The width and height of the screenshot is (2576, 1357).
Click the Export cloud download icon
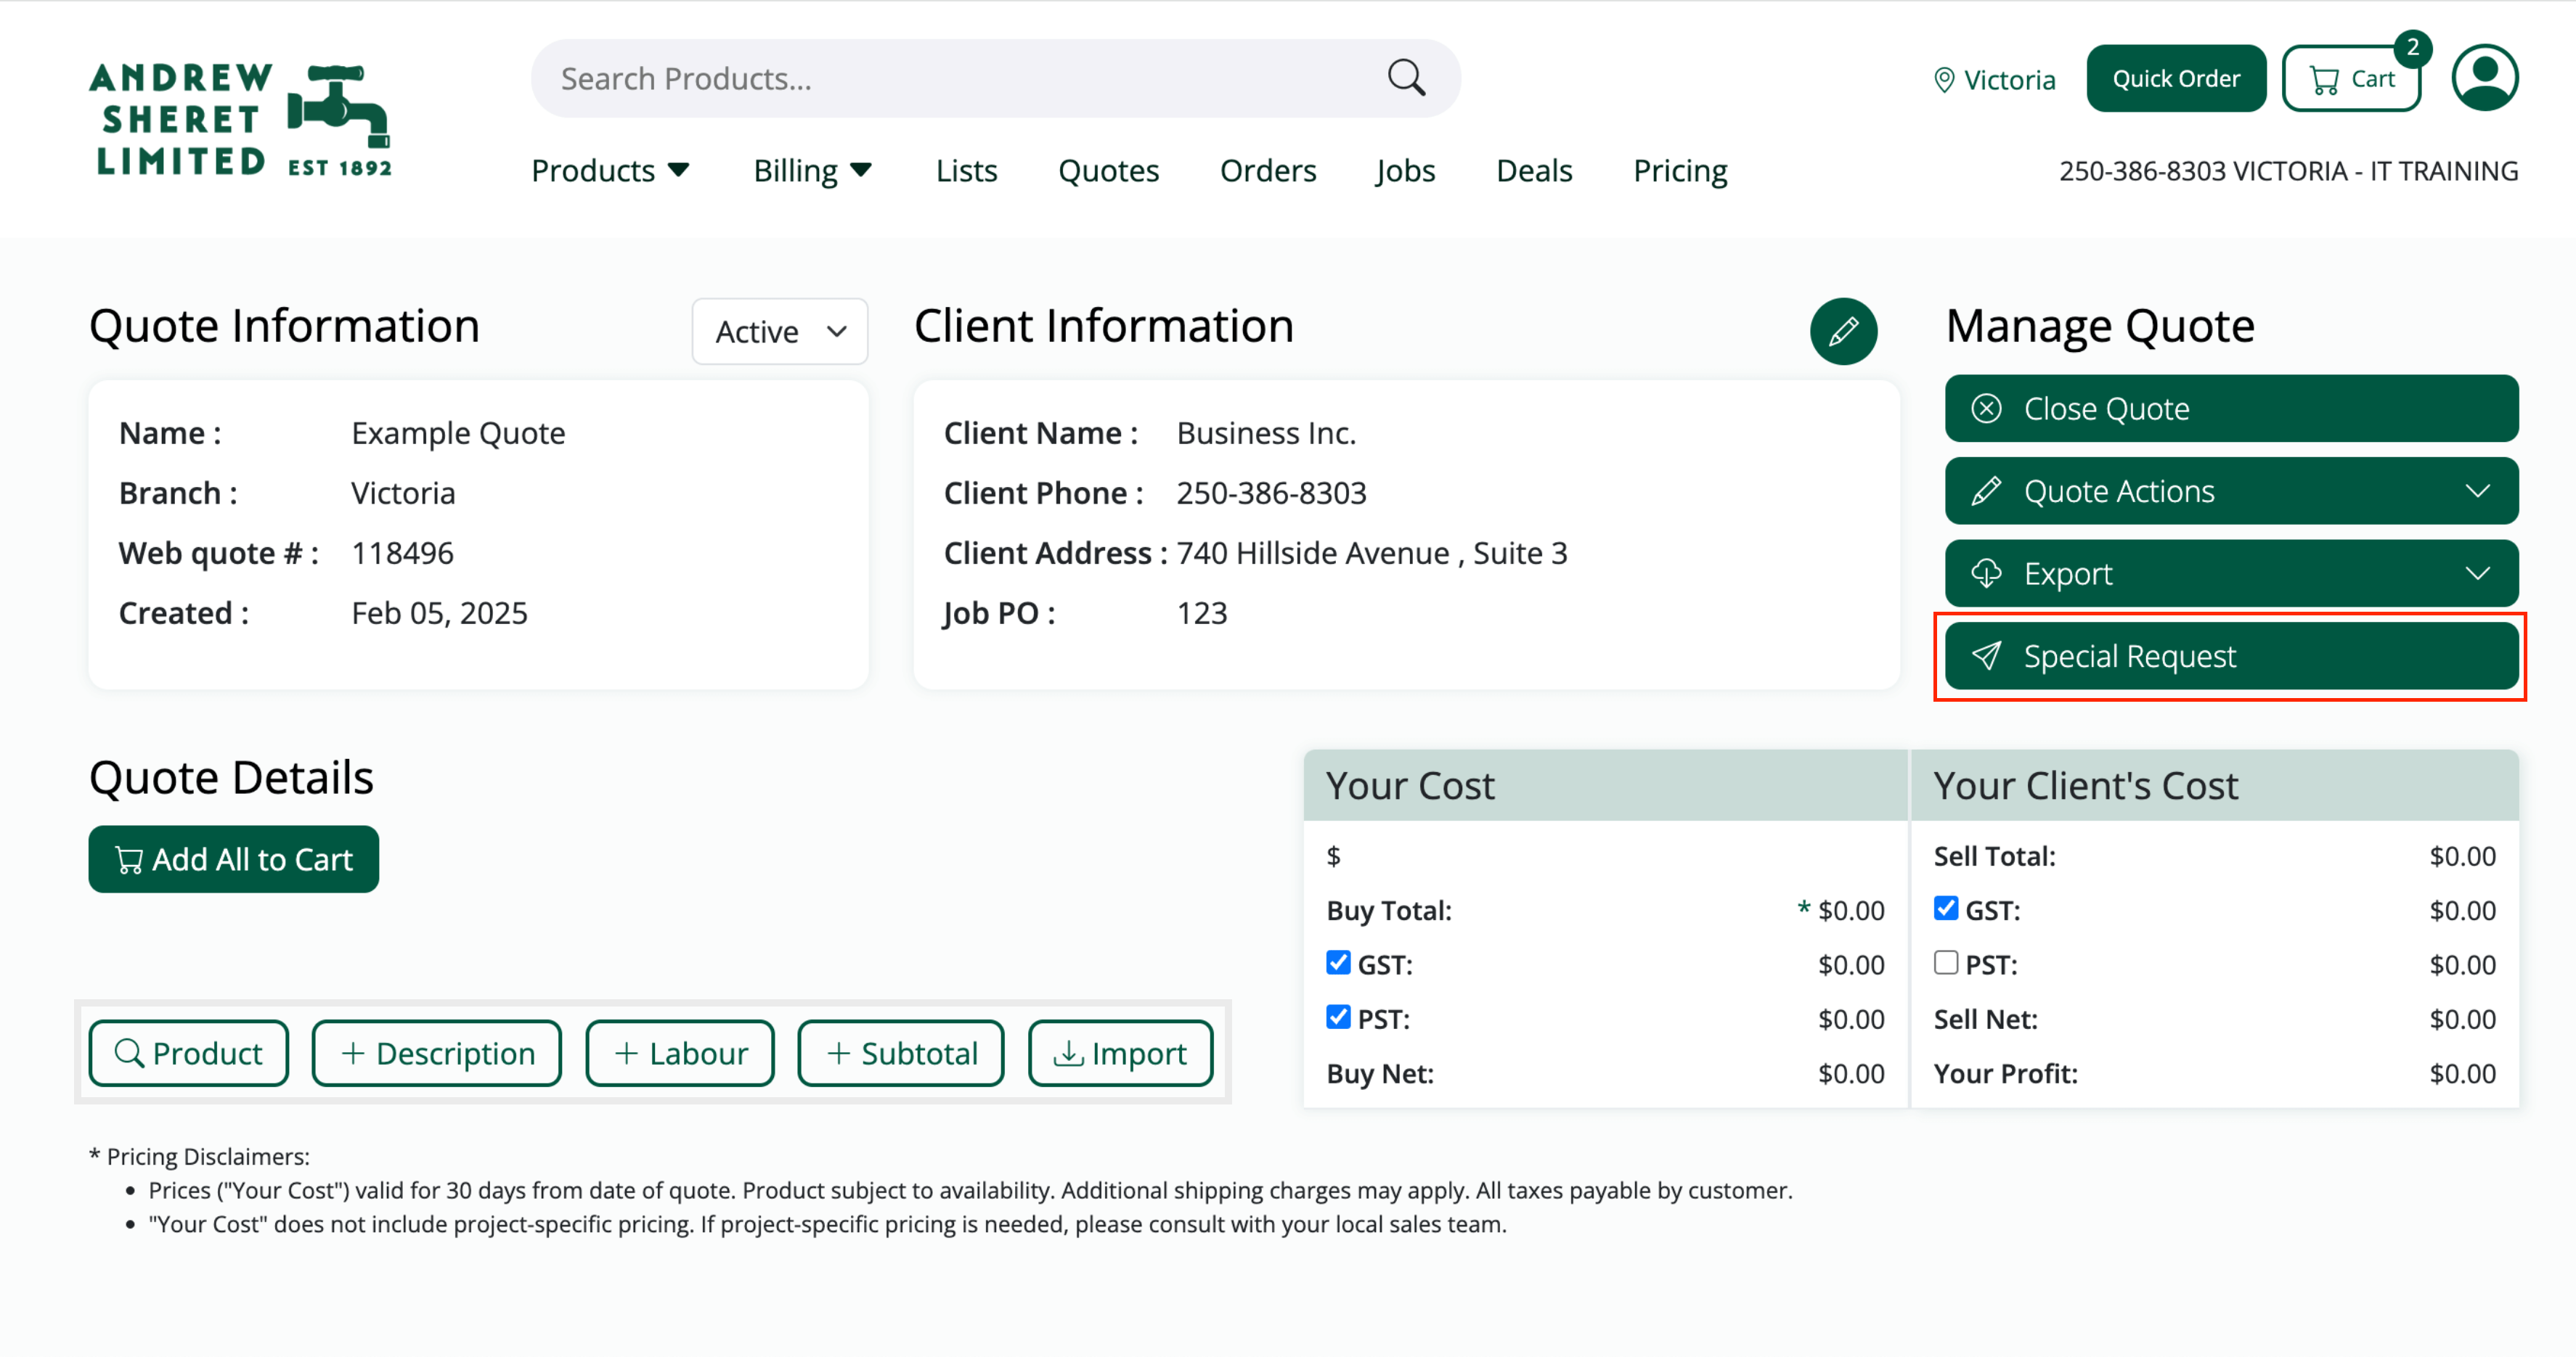pyautogui.click(x=1986, y=573)
